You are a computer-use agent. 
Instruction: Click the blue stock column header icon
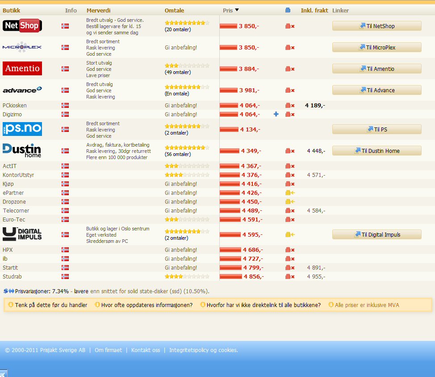288,10
